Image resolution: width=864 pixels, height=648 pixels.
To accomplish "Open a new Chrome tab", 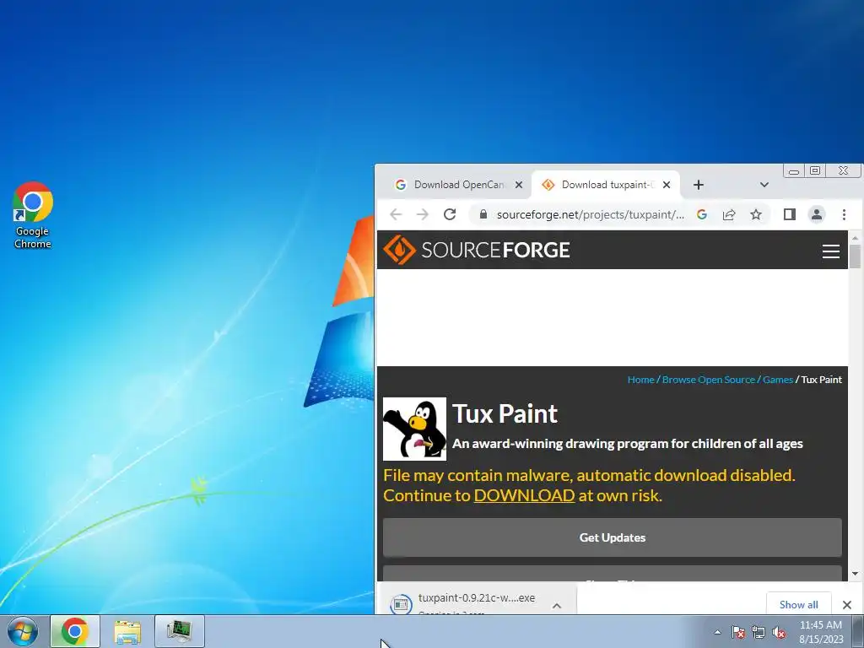I will 698,185.
